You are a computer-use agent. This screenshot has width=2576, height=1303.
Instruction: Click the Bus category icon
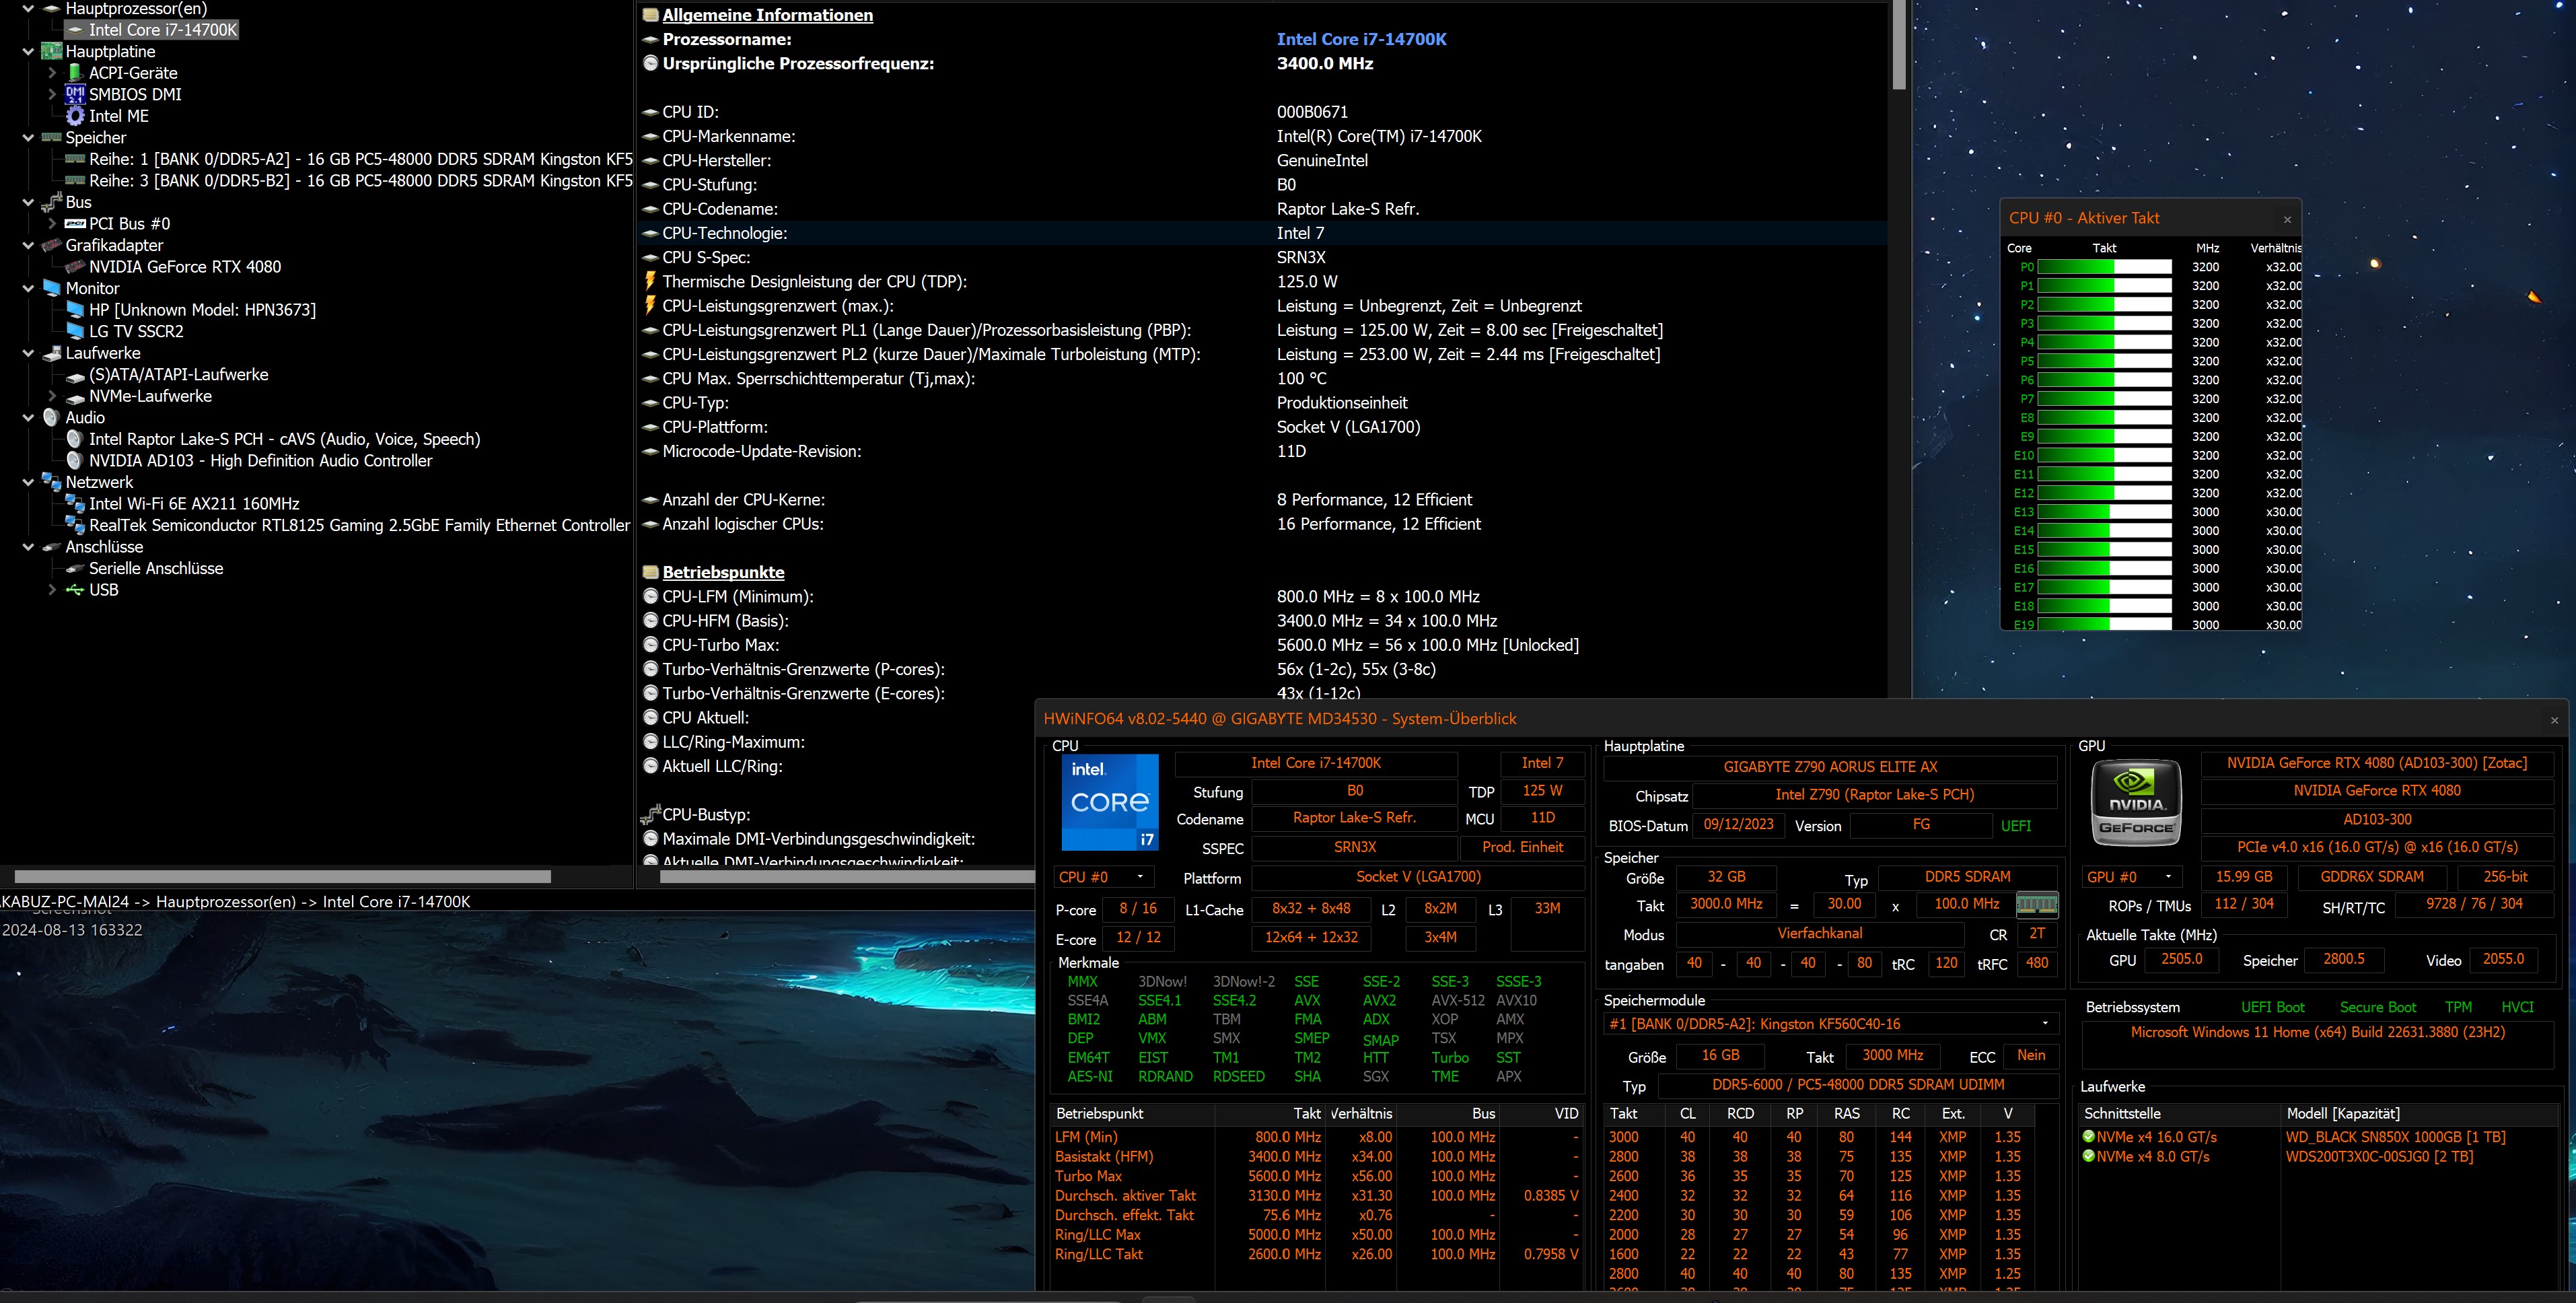click(52, 202)
